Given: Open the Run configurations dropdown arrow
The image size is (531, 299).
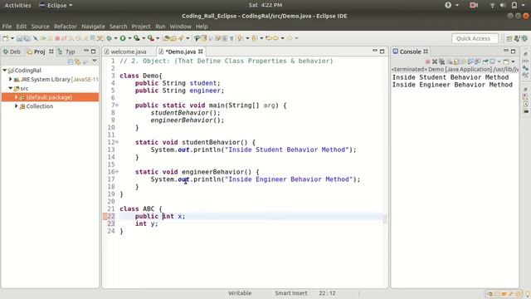Looking at the screenshot, I should pyautogui.click(x=129, y=38).
